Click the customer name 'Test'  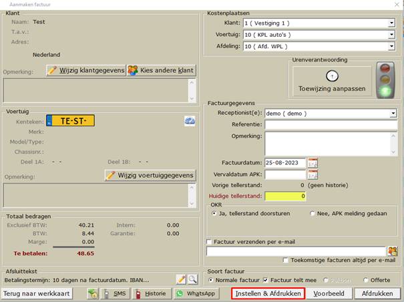point(39,22)
